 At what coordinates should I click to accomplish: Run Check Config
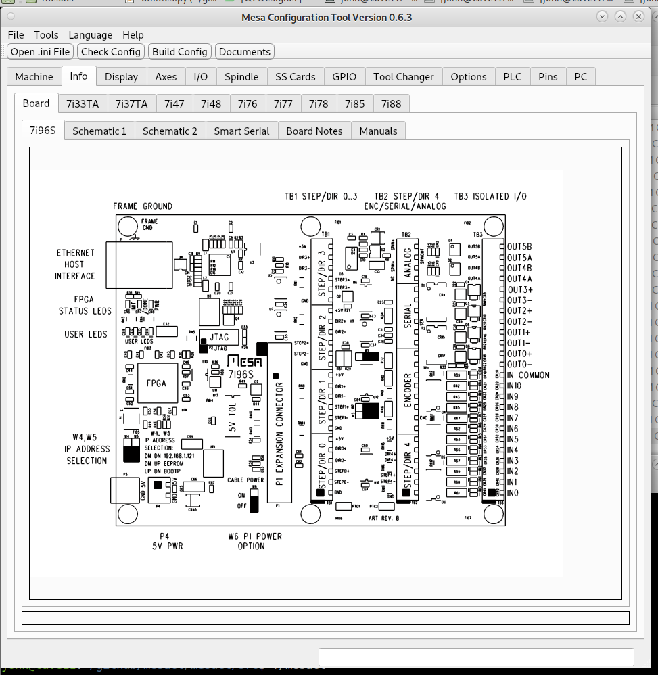point(111,51)
